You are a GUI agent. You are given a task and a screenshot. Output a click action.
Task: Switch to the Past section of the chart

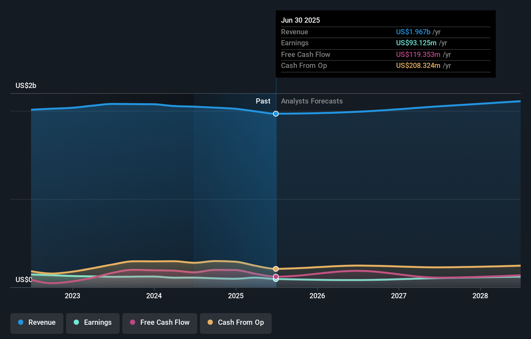(x=263, y=101)
